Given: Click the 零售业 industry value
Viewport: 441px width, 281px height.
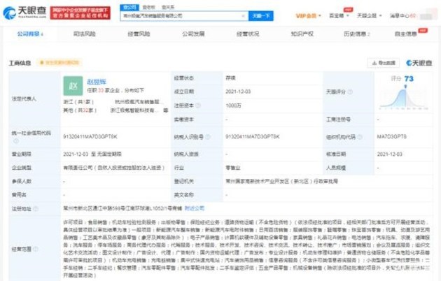Looking at the screenshot, I should click(233, 168).
